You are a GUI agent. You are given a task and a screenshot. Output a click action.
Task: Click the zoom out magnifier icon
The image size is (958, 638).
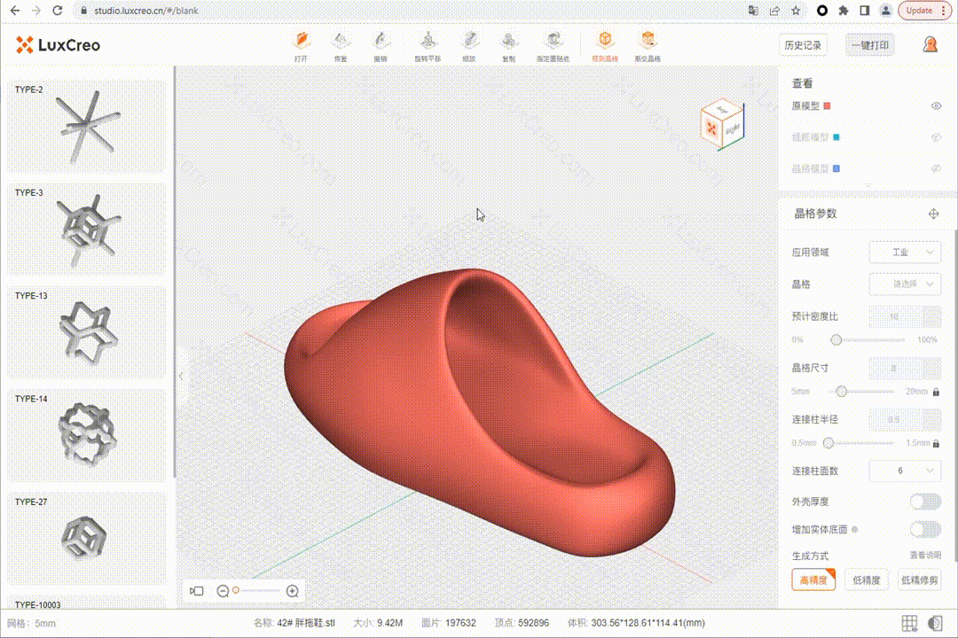[x=223, y=591]
